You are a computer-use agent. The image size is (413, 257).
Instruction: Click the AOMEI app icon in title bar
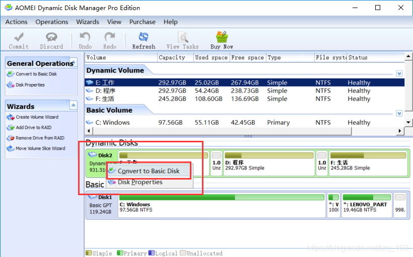9,8
